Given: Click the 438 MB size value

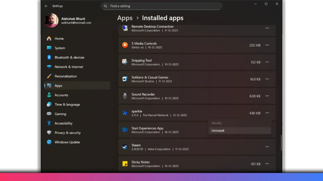Looking at the screenshot, I should point(255,113).
